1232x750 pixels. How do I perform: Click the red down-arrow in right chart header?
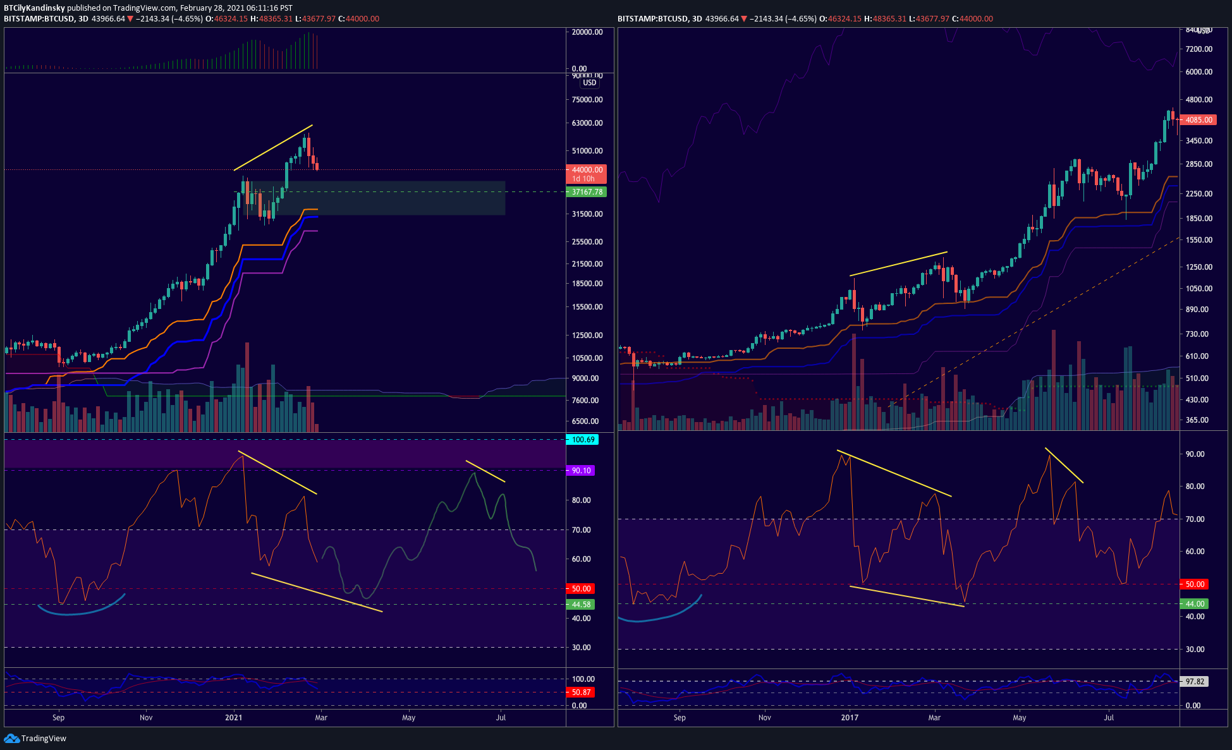pyautogui.click(x=744, y=19)
